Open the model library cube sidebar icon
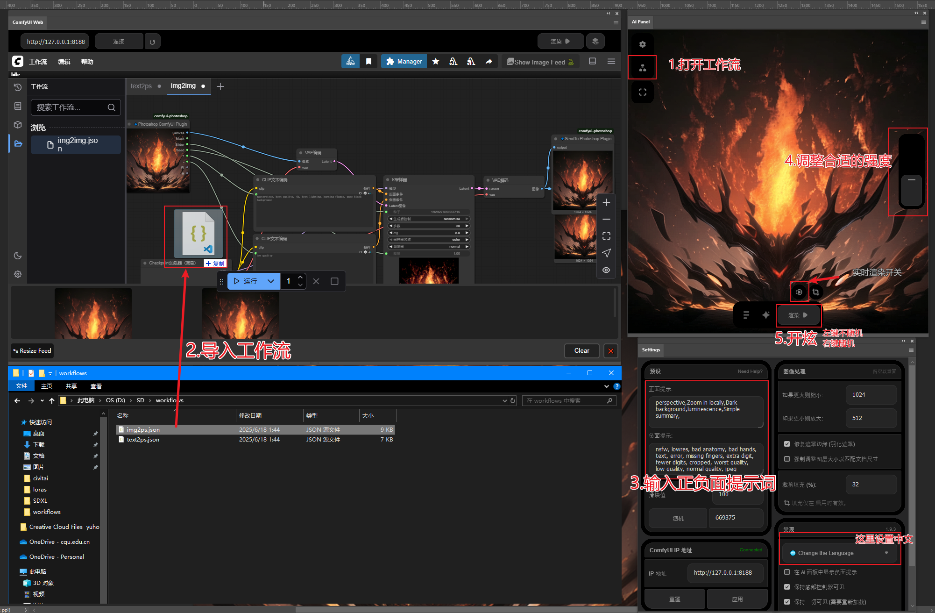 18,125
